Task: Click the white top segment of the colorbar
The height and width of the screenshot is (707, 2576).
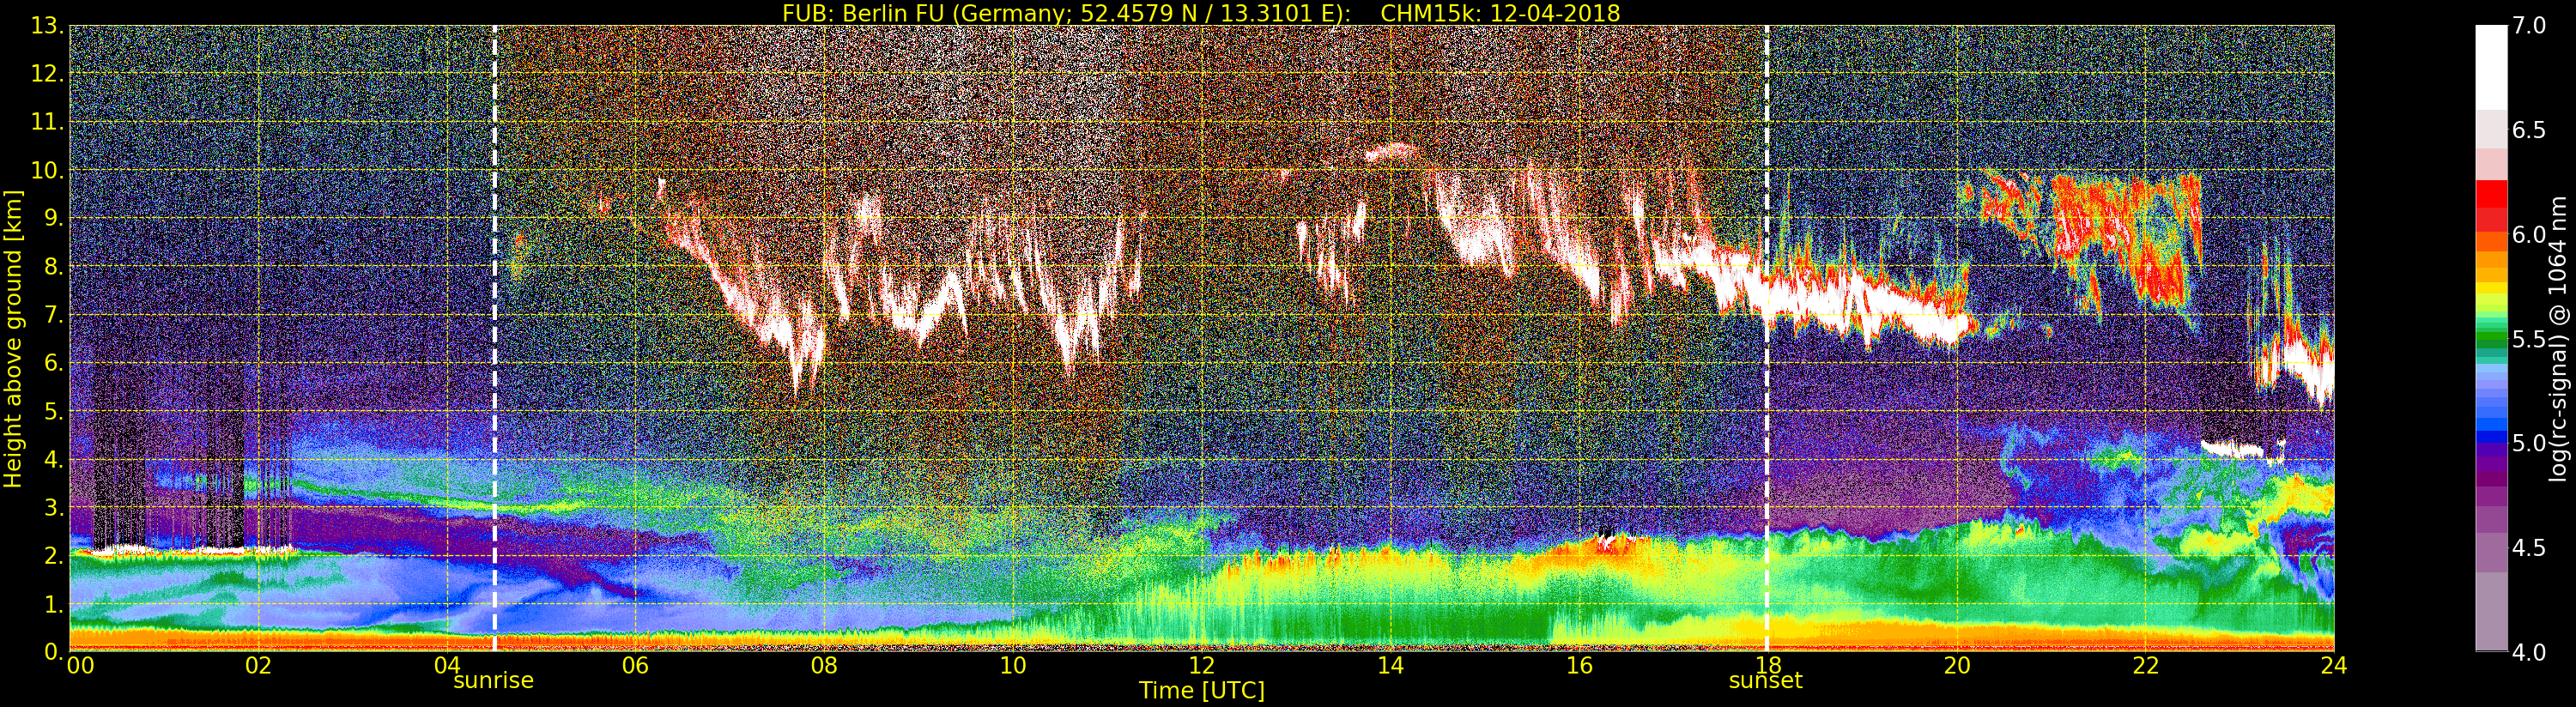Action: 2491,67
